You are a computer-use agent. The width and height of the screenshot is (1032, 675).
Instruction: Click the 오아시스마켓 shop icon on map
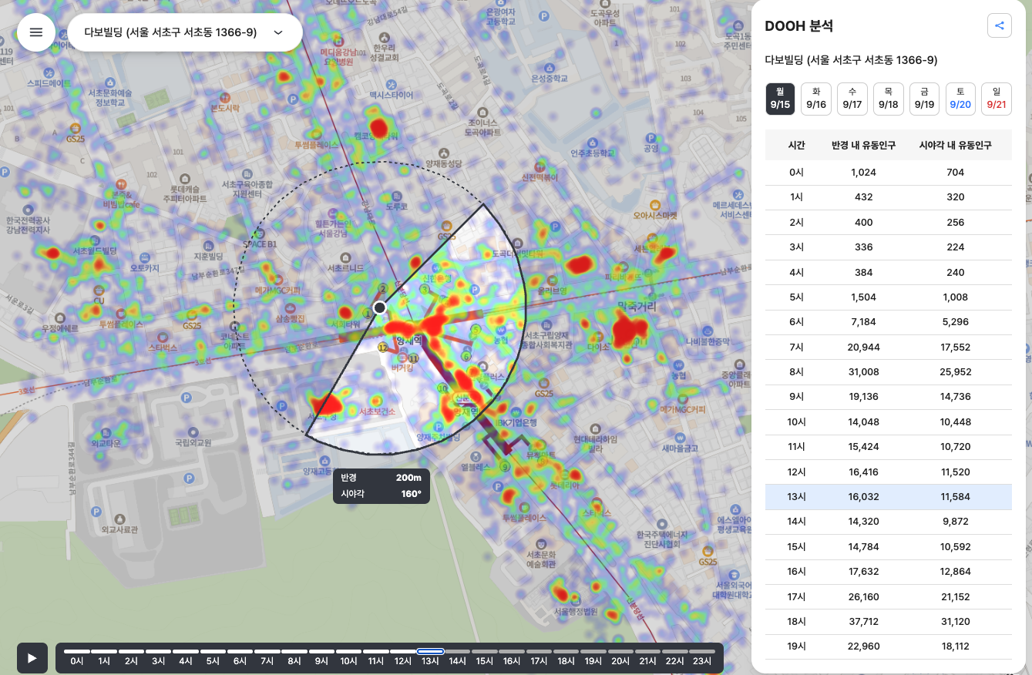(654, 205)
